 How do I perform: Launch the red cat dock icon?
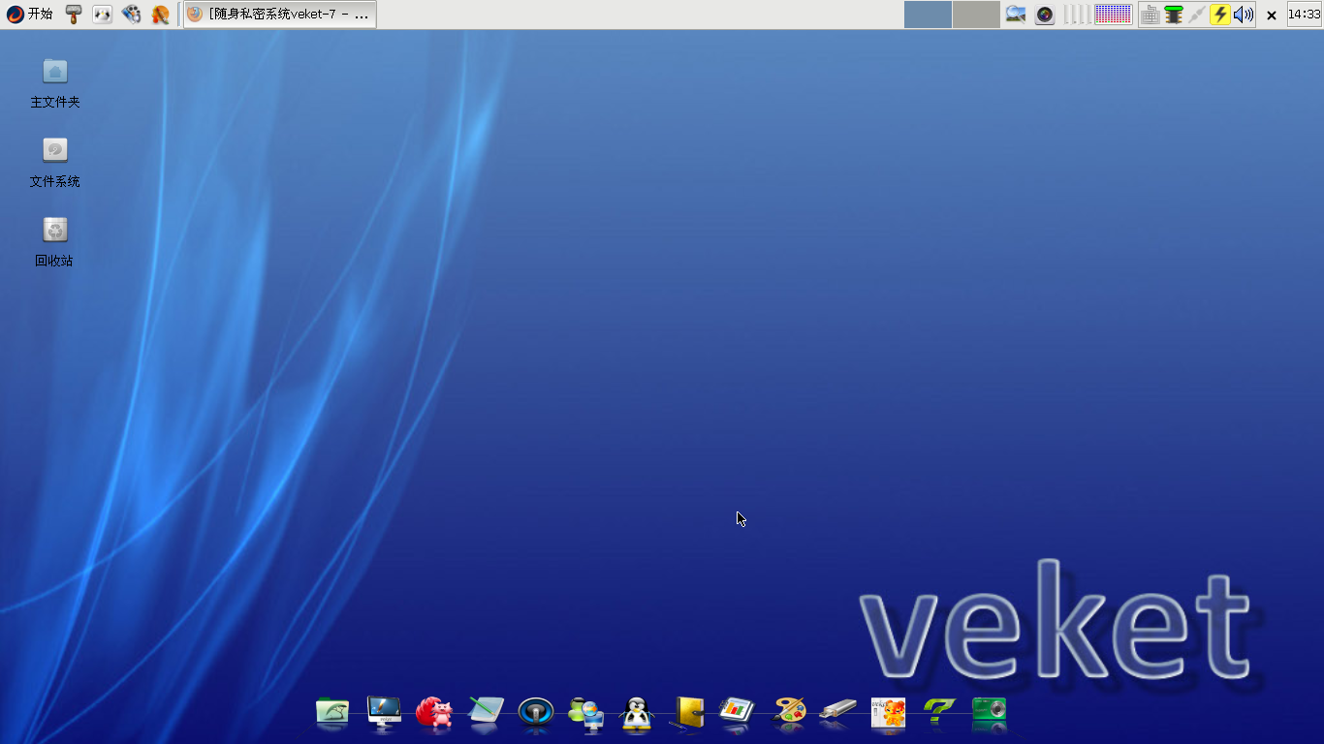[434, 712]
